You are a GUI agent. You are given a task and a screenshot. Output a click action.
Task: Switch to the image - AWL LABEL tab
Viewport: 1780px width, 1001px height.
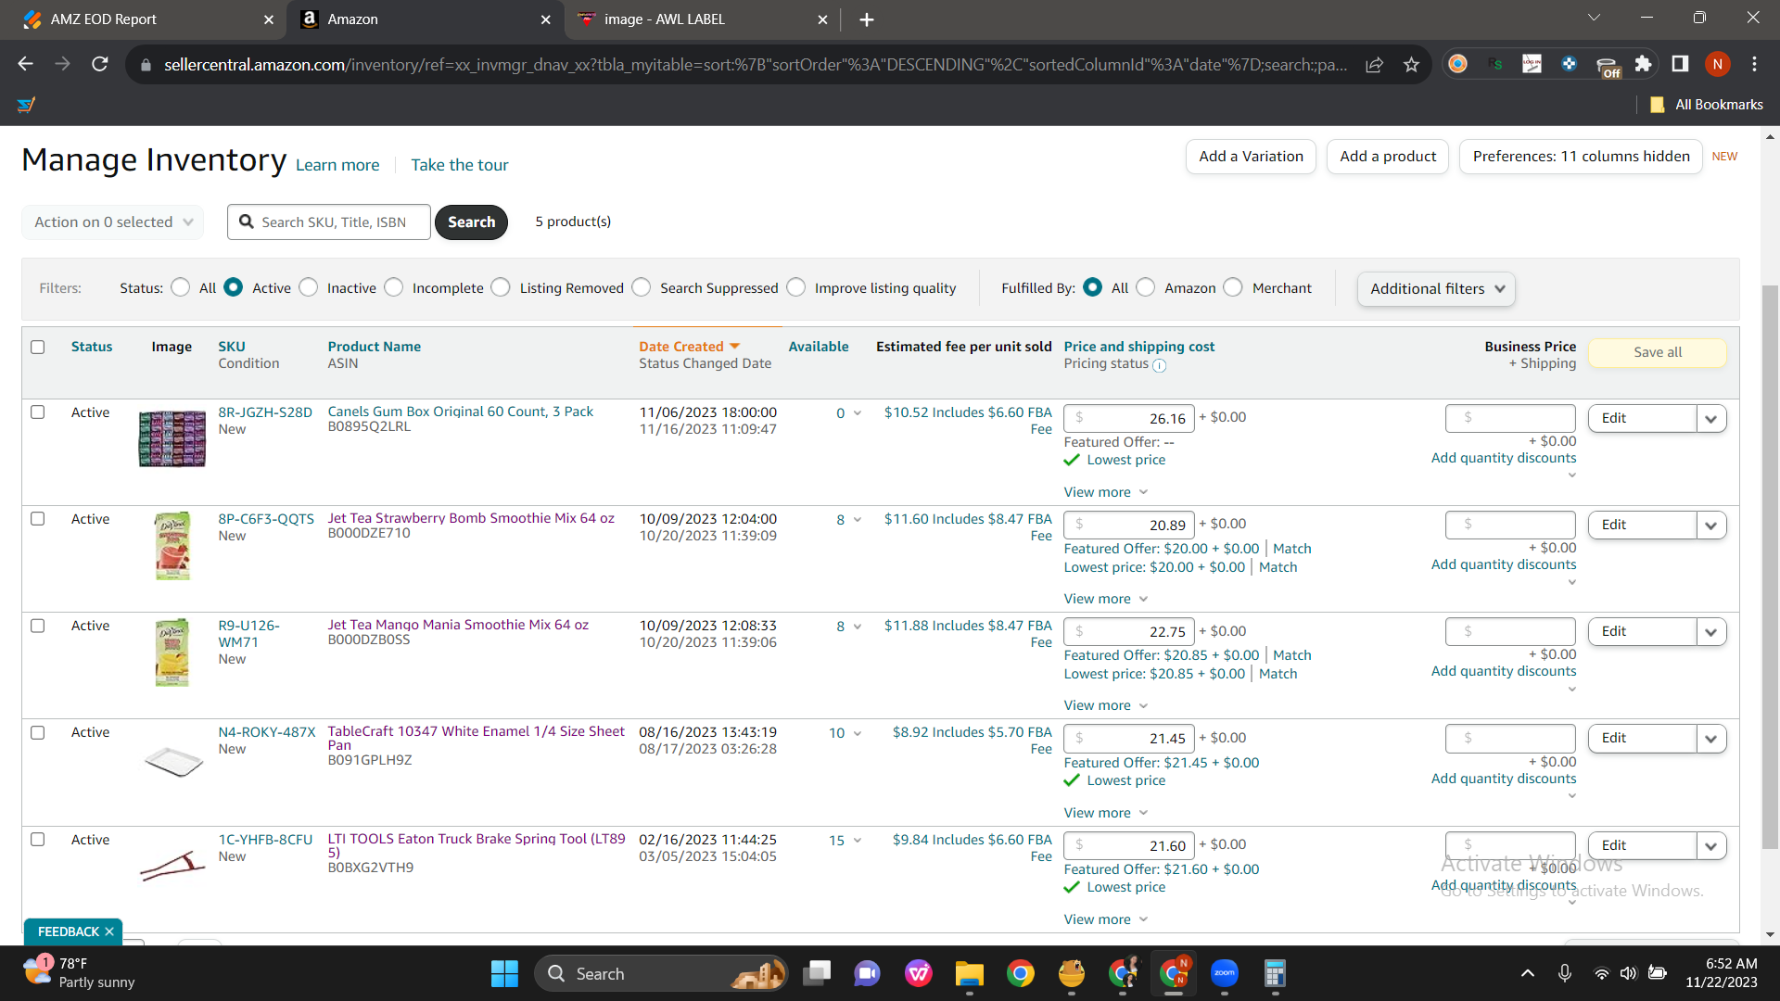point(703,19)
